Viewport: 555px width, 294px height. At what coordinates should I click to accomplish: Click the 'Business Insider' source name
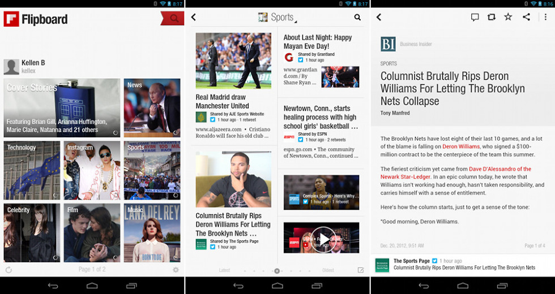[x=416, y=44]
